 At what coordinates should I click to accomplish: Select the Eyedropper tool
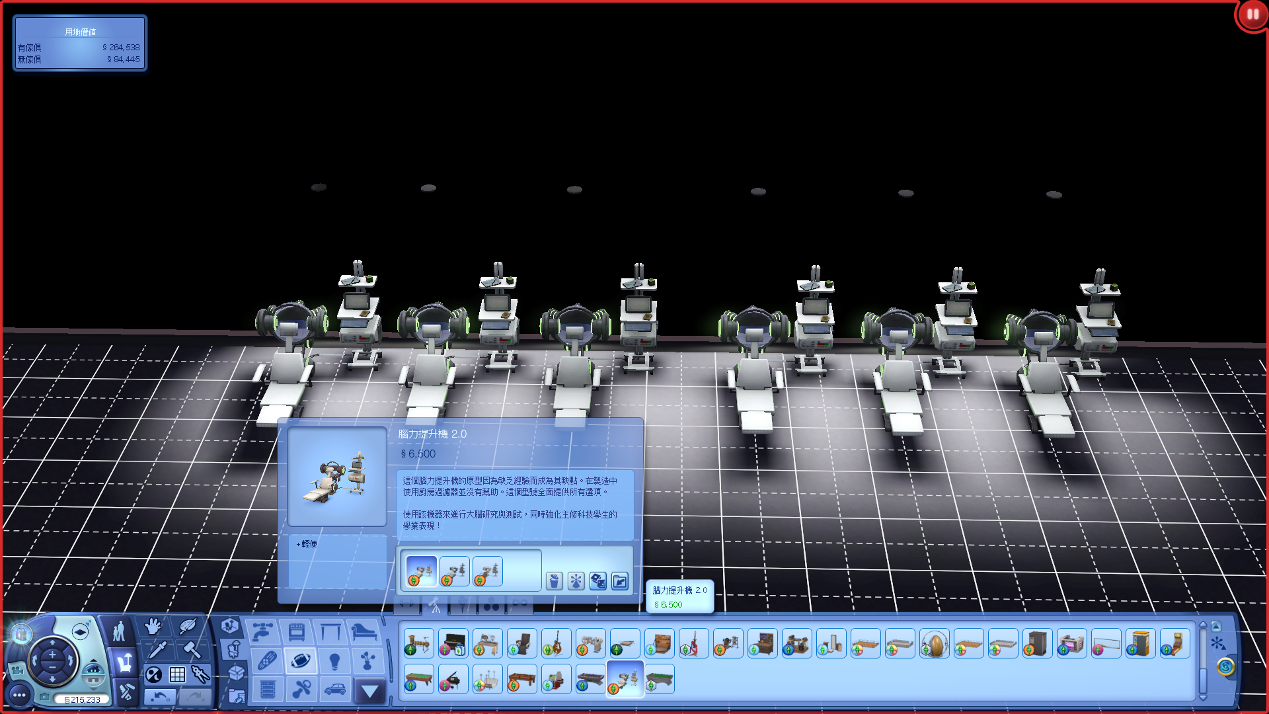tap(158, 649)
